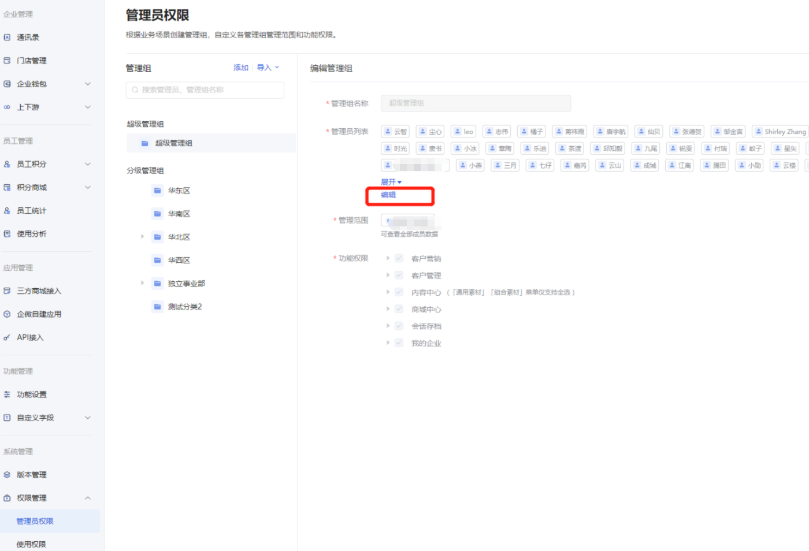Viewport: 809px width, 551px height.
Task: Expand the 华北区 tree node
Action: (x=142, y=237)
